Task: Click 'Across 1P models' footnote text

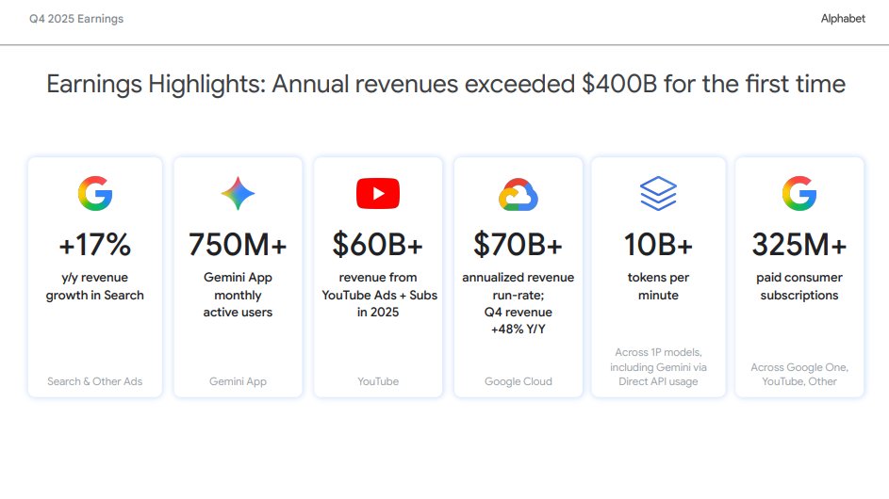Action: click(x=658, y=366)
